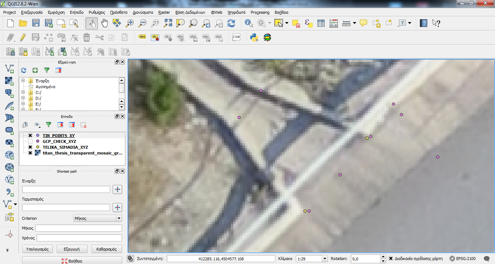The image size is (495, 264).
Task: Open the Επίπεδο menu
Action: [x=77, y=12]
